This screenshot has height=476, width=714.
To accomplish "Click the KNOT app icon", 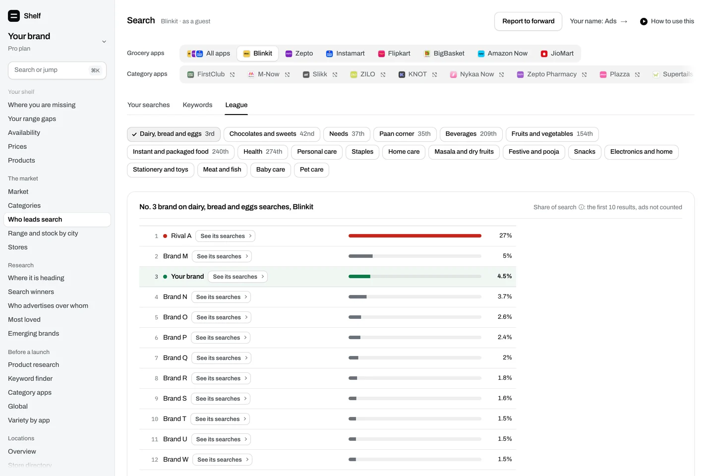I will pyautogui.click(x=402, y=74).
